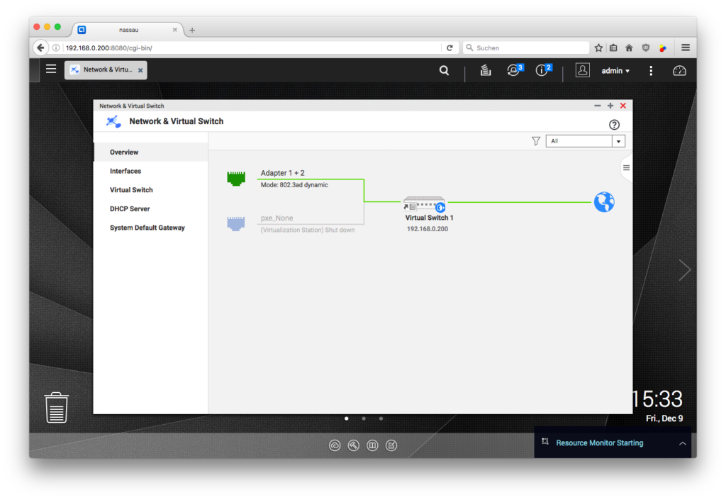Open event notifications icon with badge 2
The width and height of the screenshot is (726, 500).
pyautogui.click(x=542, y=70)
